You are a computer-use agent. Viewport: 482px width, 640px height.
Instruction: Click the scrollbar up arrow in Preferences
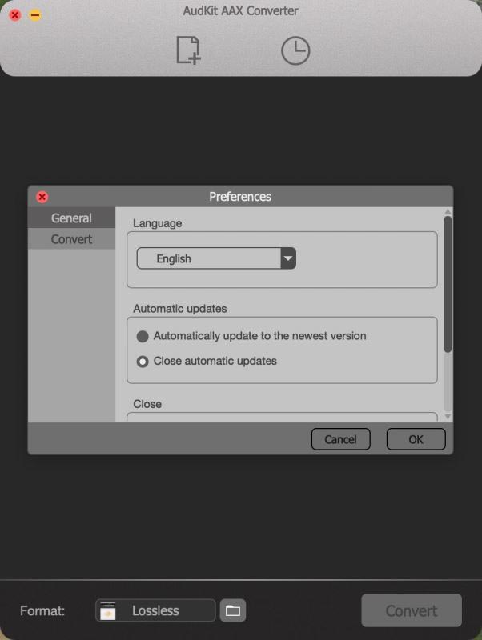[448, 211]
